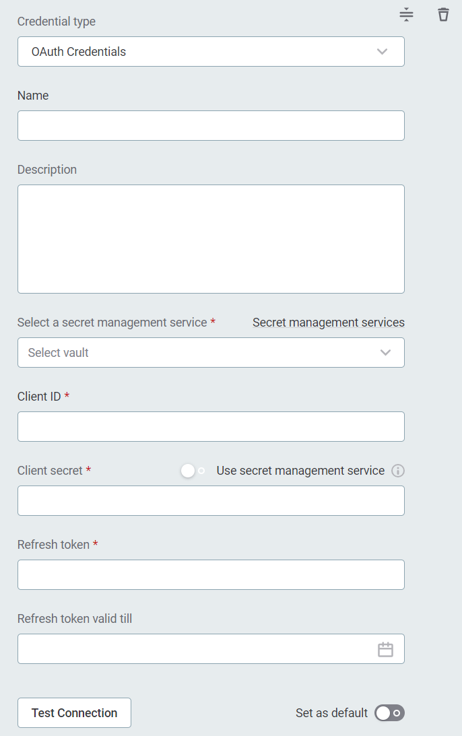Click the Description text area
The height and width of the screenshot is (736, 462).
pyautogui.click(x=211, y=238)
